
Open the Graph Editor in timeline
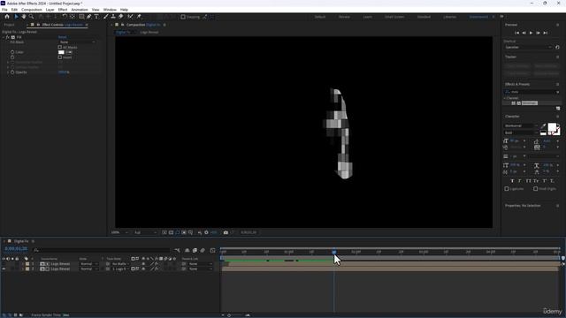pos(212,250)
